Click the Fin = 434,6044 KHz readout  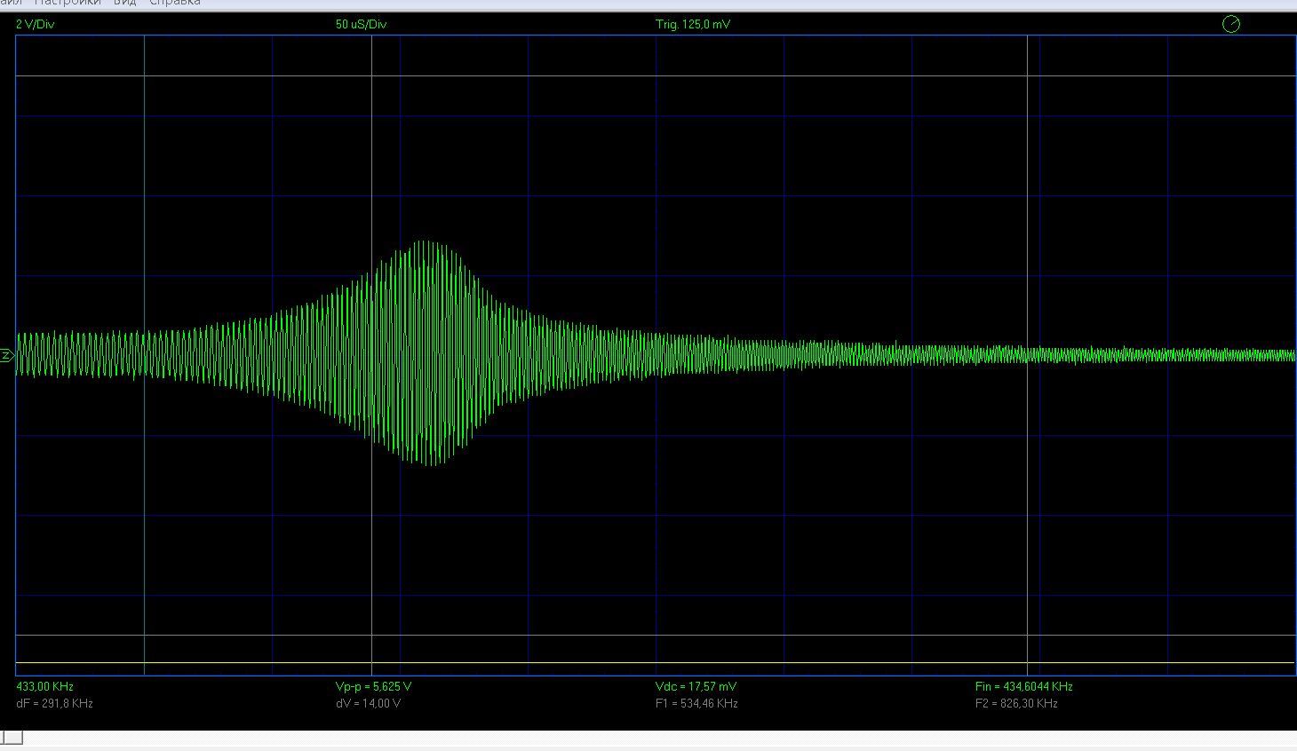[x=1023, y=686]
